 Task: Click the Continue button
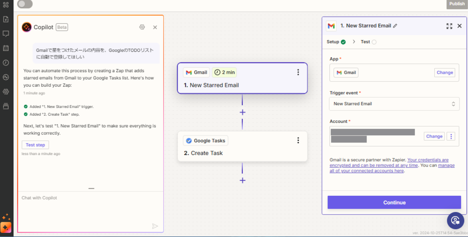point(394,202)
